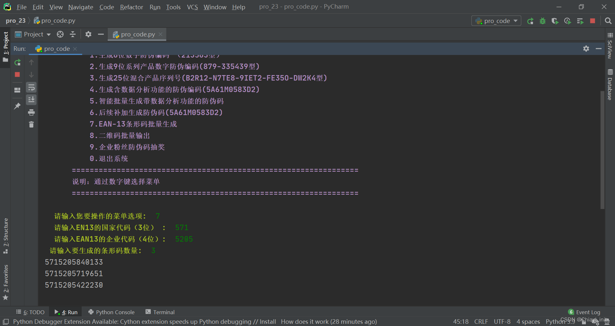Stop pro_code from main toolbar

coord(593,21)
